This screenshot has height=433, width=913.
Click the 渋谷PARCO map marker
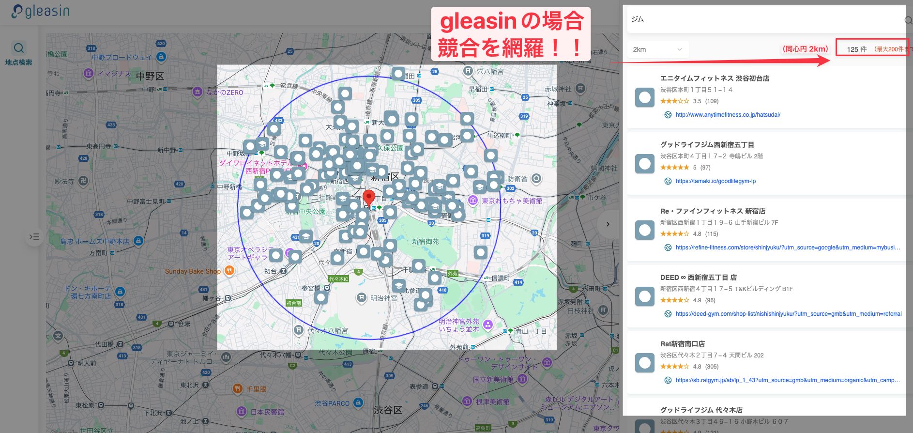358,402
